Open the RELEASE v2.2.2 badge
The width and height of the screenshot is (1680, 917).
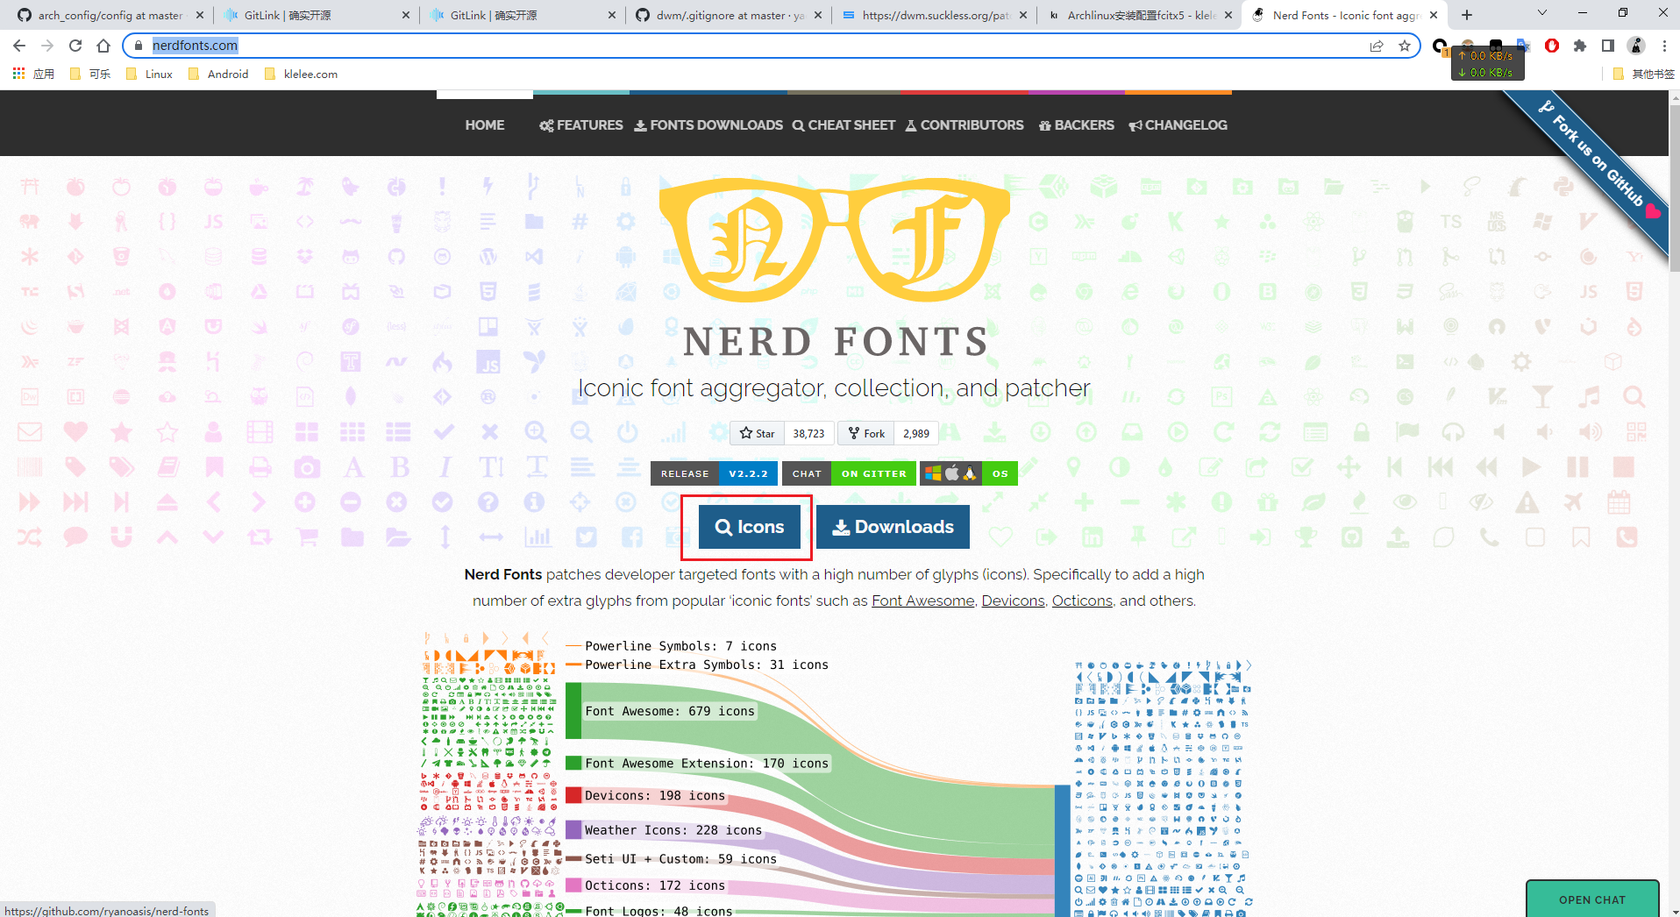tap(715, 473)
